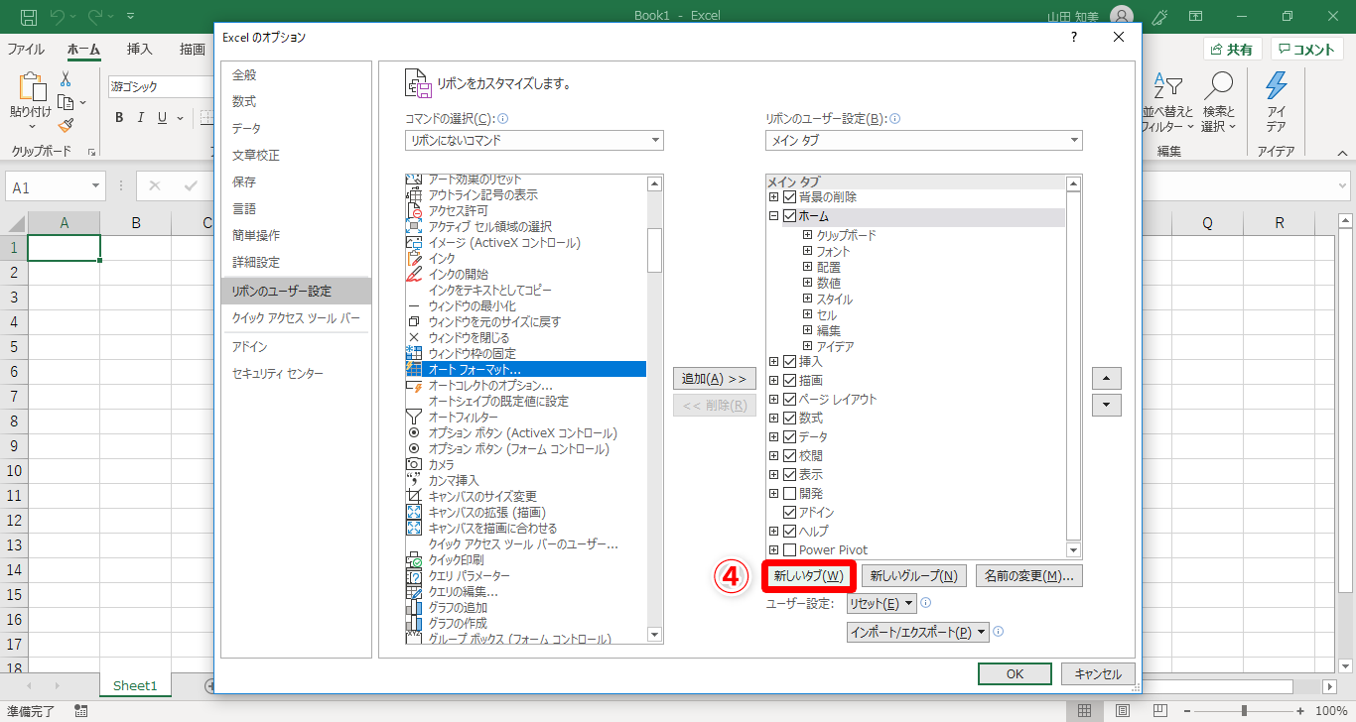Open the コマンドの選択 dropdown
The width and height of the screenshot is (1356, 722).
pos(534,141)
